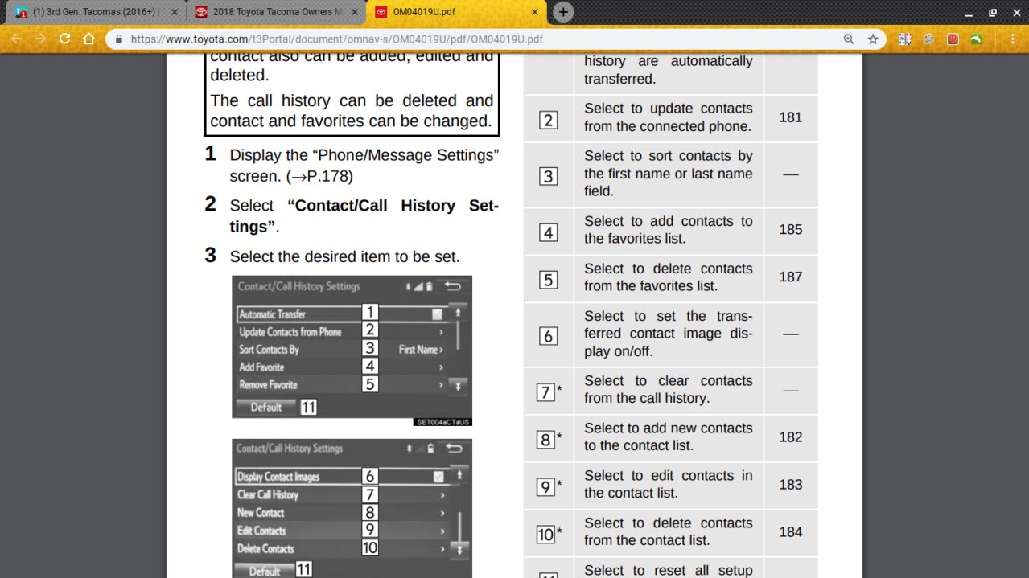Click 'Add Favorite' in the screen image

(x=261, y=367)
